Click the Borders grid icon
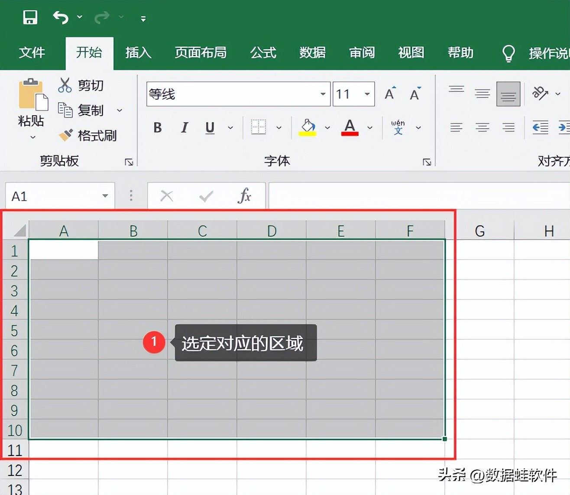Viewport: 570px width, 495px height. [x=259, y=127]
